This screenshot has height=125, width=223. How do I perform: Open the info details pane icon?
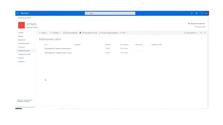(205, 33)
